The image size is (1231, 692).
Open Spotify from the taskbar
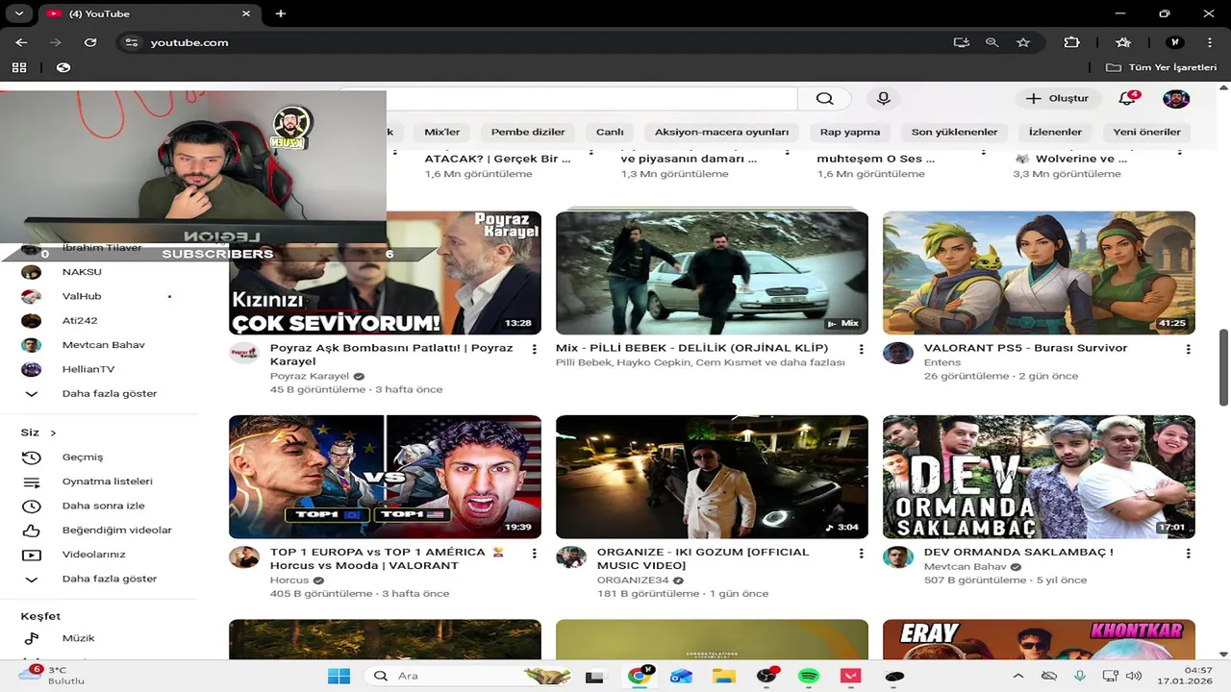point(809,676)
